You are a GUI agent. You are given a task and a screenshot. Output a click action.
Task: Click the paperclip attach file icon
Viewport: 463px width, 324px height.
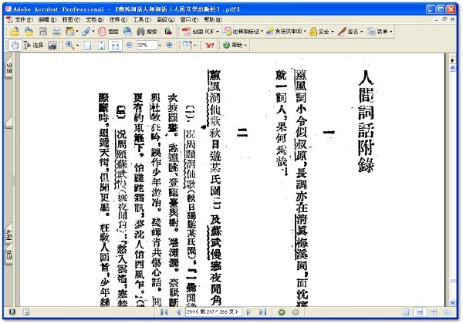[x=86, y=32]
